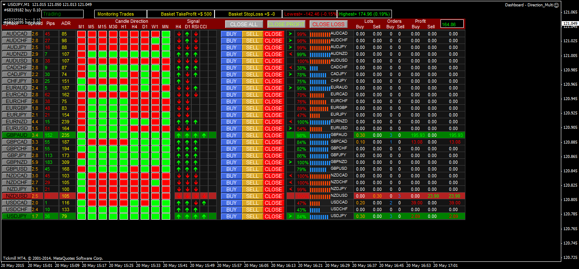This screenshot has height=269, width=579.
Task: Select the CADCHF symbol button
Action: 16,68
